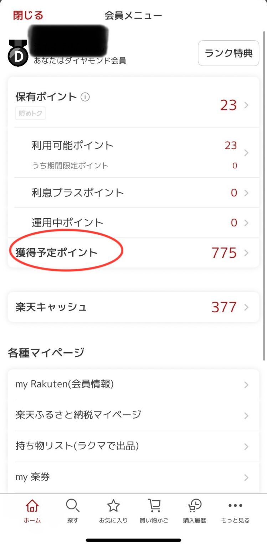Open the shopping cart icon 買い物かご
The image size is (267, 547).
(154, 506)
